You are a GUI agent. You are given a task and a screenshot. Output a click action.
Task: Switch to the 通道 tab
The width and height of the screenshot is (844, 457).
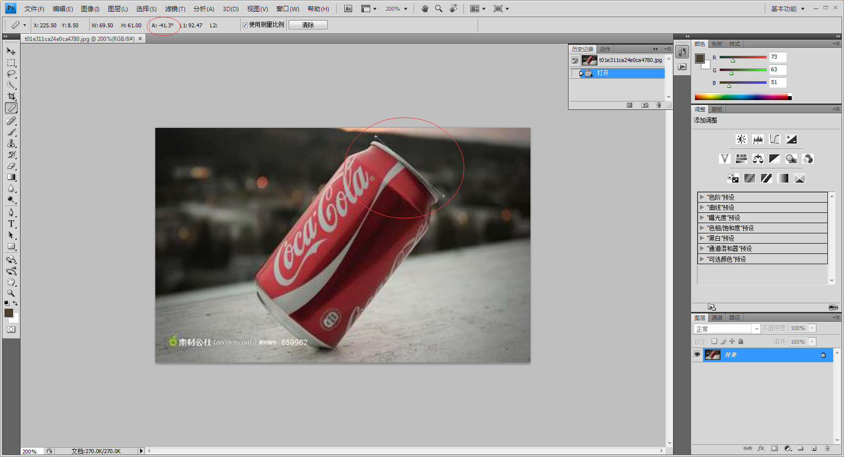click(717, 318)
